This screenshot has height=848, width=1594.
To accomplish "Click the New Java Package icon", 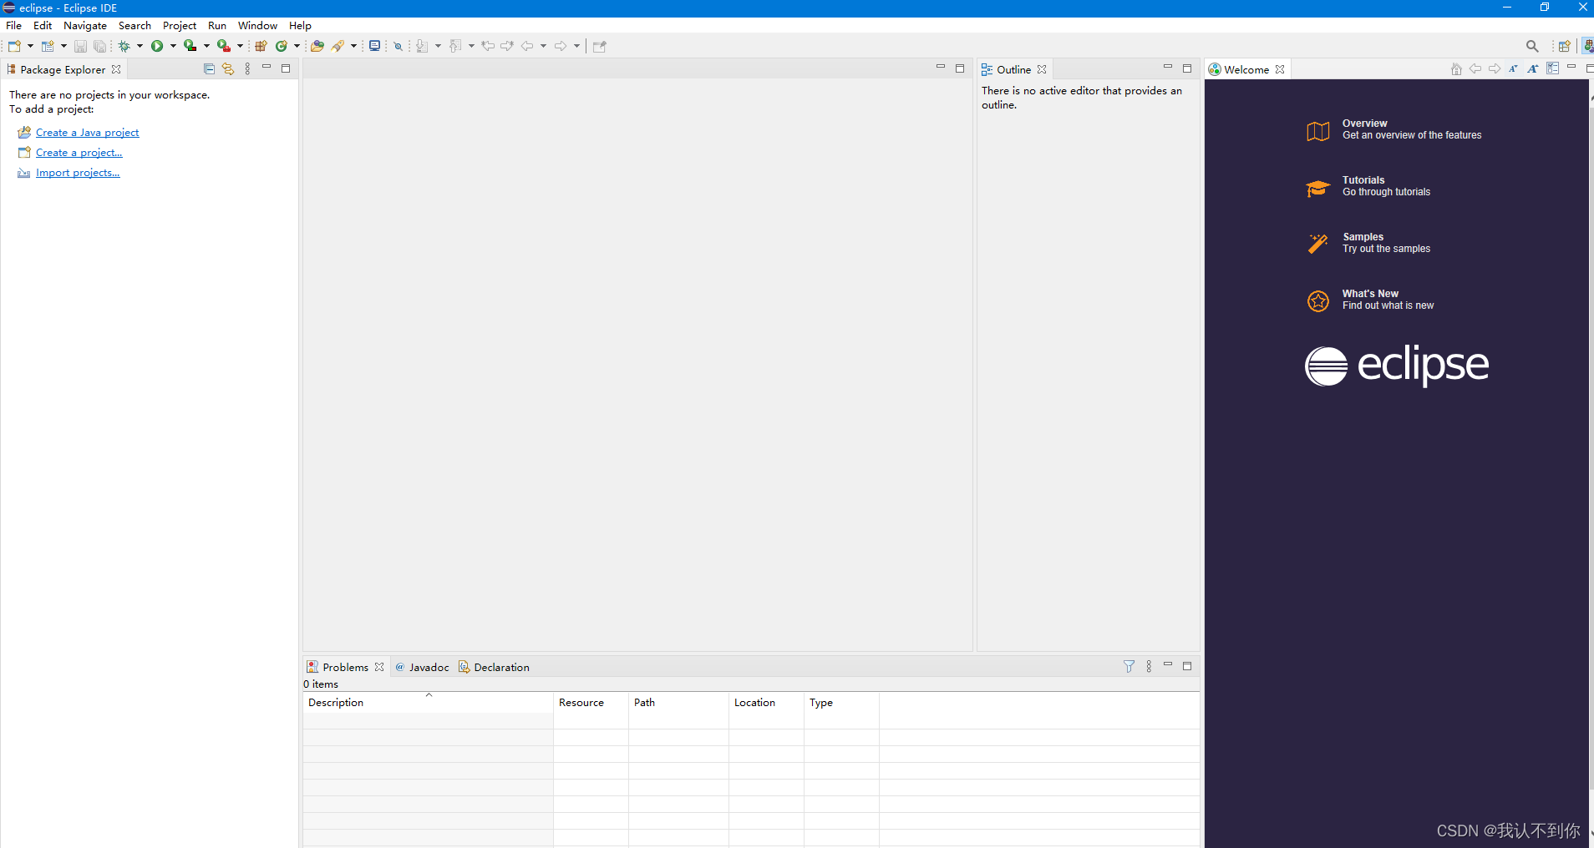I will point(261,46).
